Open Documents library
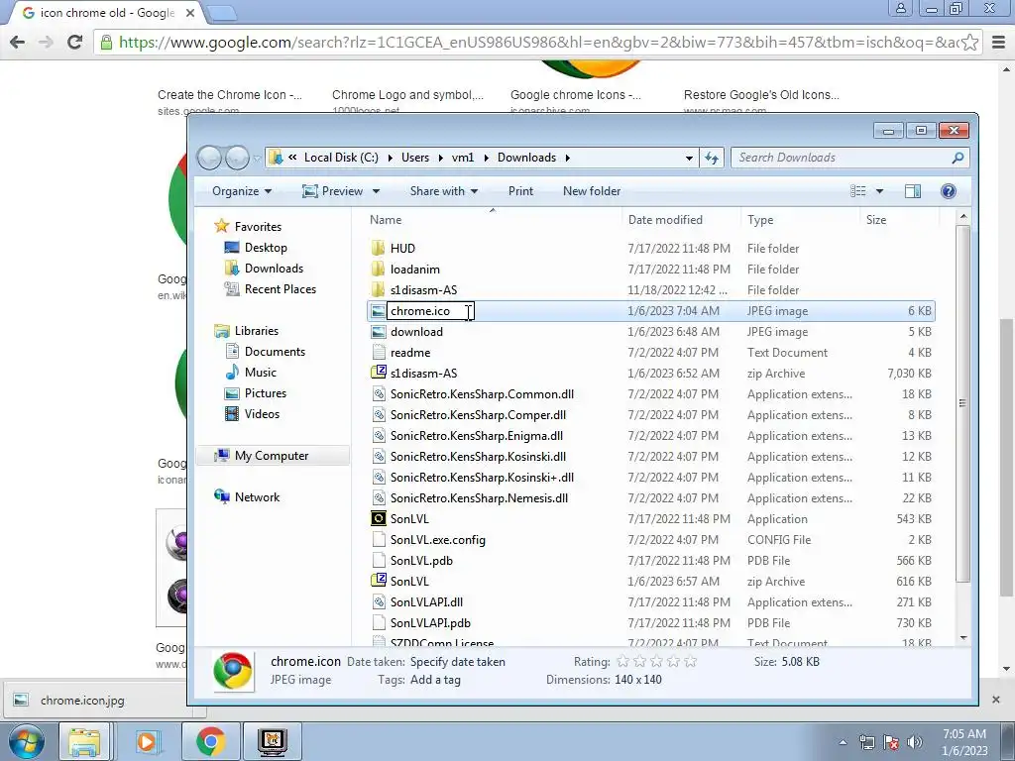Image resolution: width=1015 pixels, height=761 pixels. [275, 352]
